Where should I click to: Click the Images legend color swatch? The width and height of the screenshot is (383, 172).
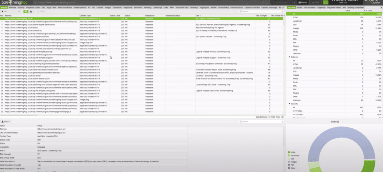point(289,162)
